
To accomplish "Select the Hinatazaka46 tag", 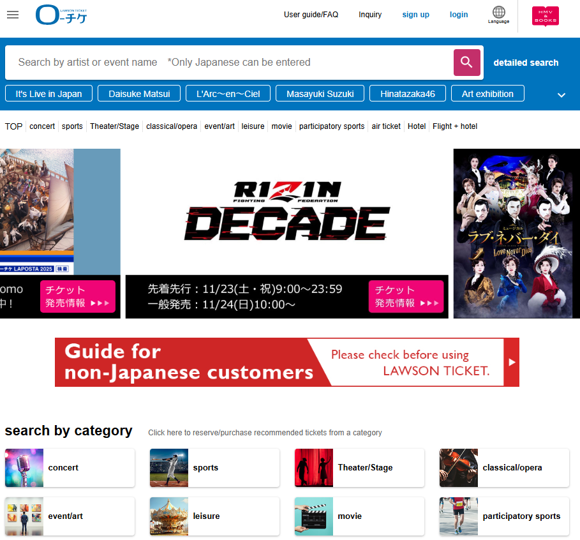I will point(408,94).
